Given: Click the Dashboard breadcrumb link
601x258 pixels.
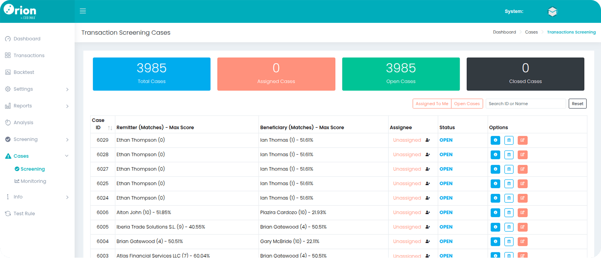Looking at the screenshot, I should (504, 32).
